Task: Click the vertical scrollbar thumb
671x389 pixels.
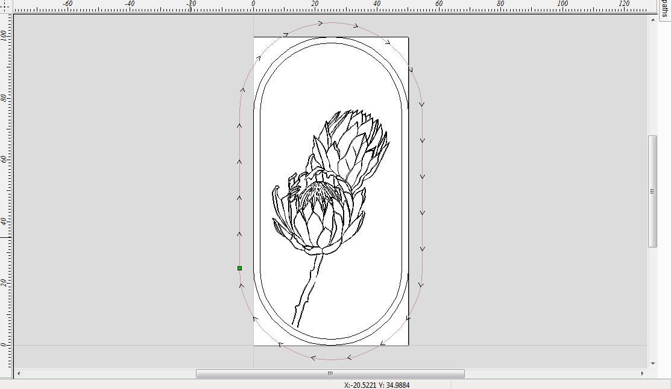Action: [x=652, y=193]
